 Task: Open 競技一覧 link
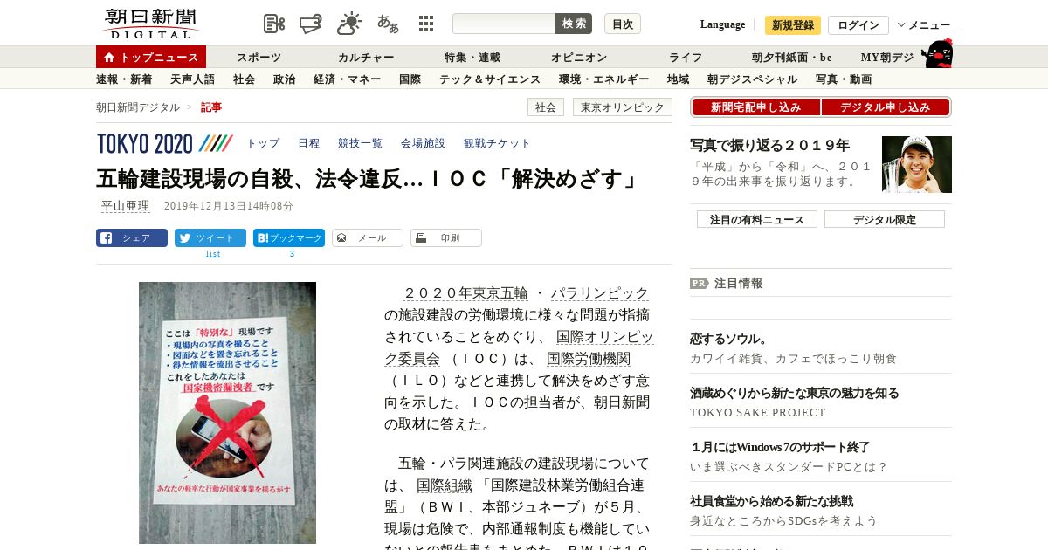[360, 143]
